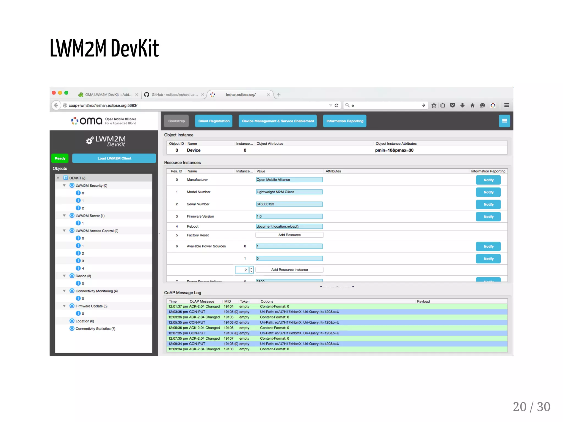Open the Client Registration section
This screenshot has height=422, width=563.
[x=214, y=121]
